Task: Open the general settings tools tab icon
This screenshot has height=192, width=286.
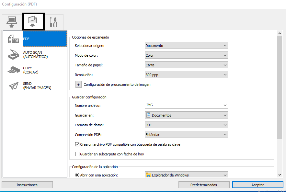Action: 53,22
